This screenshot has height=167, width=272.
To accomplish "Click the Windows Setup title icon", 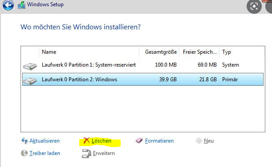I will pos(21,5).
